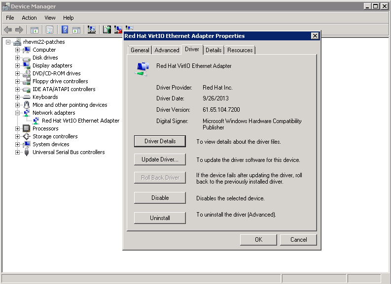Viewport: 391px width, 284px height.
Task: Select the Storage controllers tree label
Action: (55, 136)
